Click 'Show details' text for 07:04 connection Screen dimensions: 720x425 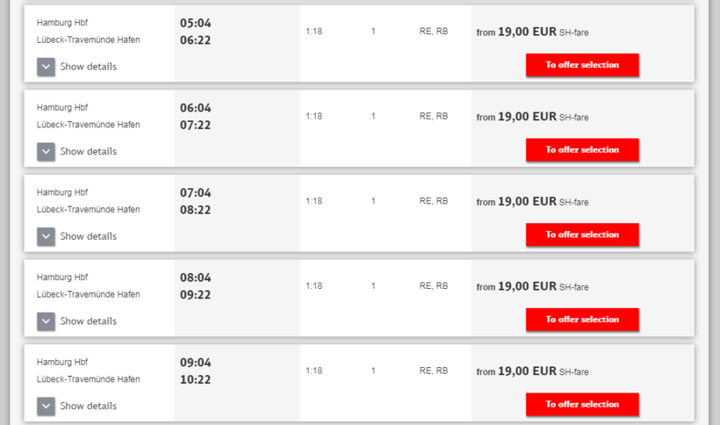click(88, 236)
